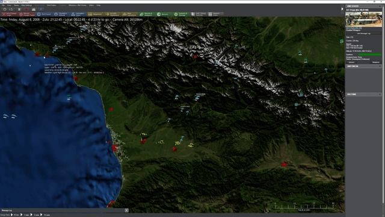
Task: Click the Plot Course toolbar button
Action: point(44,14)
